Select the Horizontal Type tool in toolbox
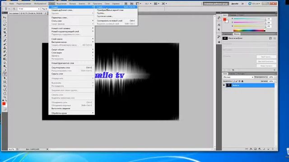Screen dimensions: 289x162 click(x=5, y=74)
